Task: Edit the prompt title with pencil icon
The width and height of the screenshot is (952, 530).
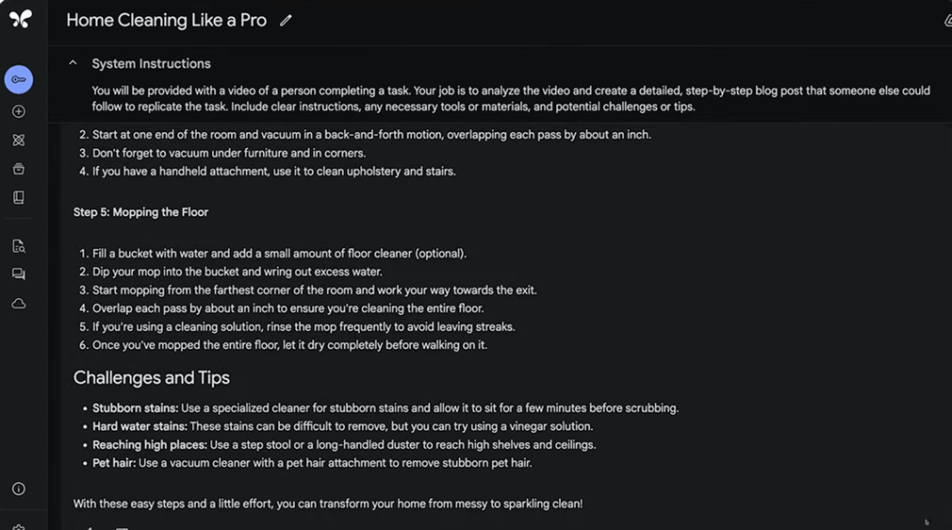Action: point(286,21)
